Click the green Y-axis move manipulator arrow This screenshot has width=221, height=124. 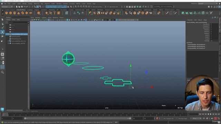[131, 65]
